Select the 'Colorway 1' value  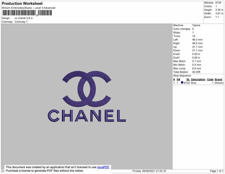tap(21, 22)
